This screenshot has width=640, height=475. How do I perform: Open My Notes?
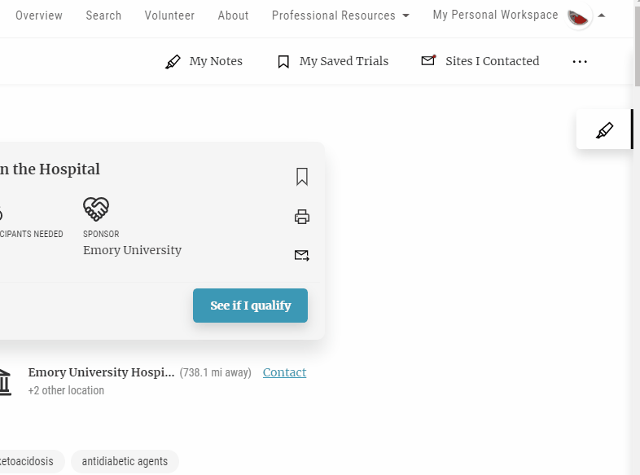(x=204, y=61)
